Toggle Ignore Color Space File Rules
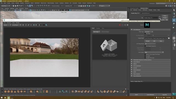176x99 pixels. click(x=145, y=54)
